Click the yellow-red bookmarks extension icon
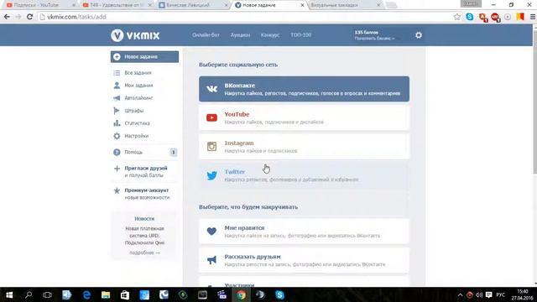This screenshot has height=302, width=537. 520,17
